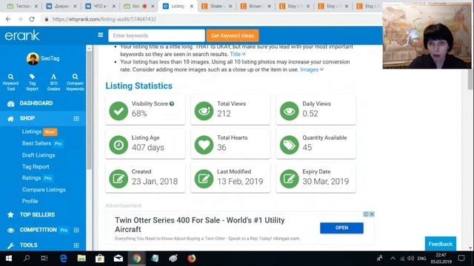474x266 pixels.
Task: Open Chrome from the taskbar
Action: coord(136,259)
